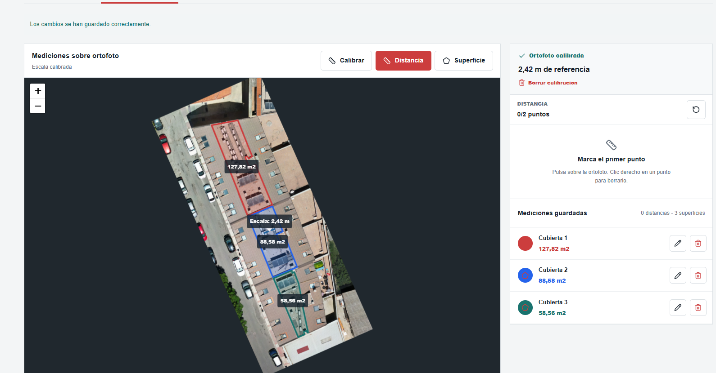The width and height of the screenshot is (716, 373).
Task: Select the Distancia measuring tool
Action: (403, 61)
